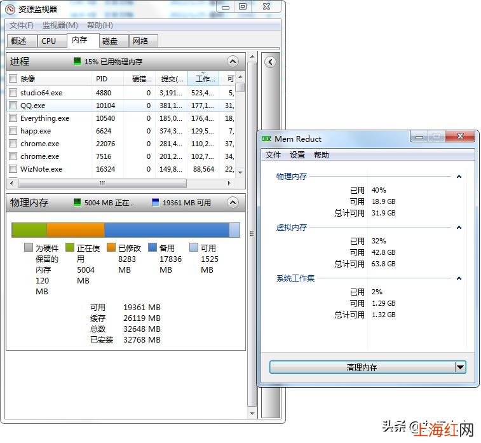
Task: Click the orange 已修改 legend swatch
Action: (111, 247)
